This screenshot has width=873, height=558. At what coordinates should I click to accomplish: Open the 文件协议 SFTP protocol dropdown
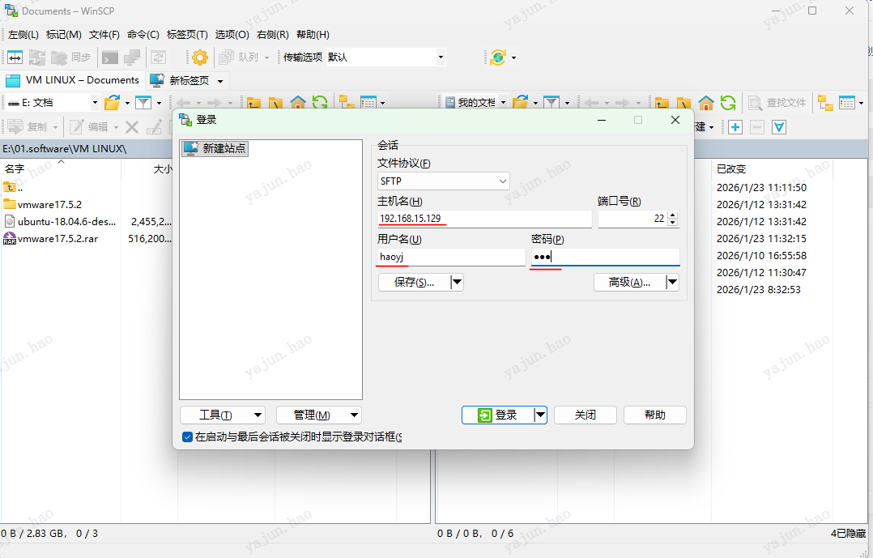(443, 181)
